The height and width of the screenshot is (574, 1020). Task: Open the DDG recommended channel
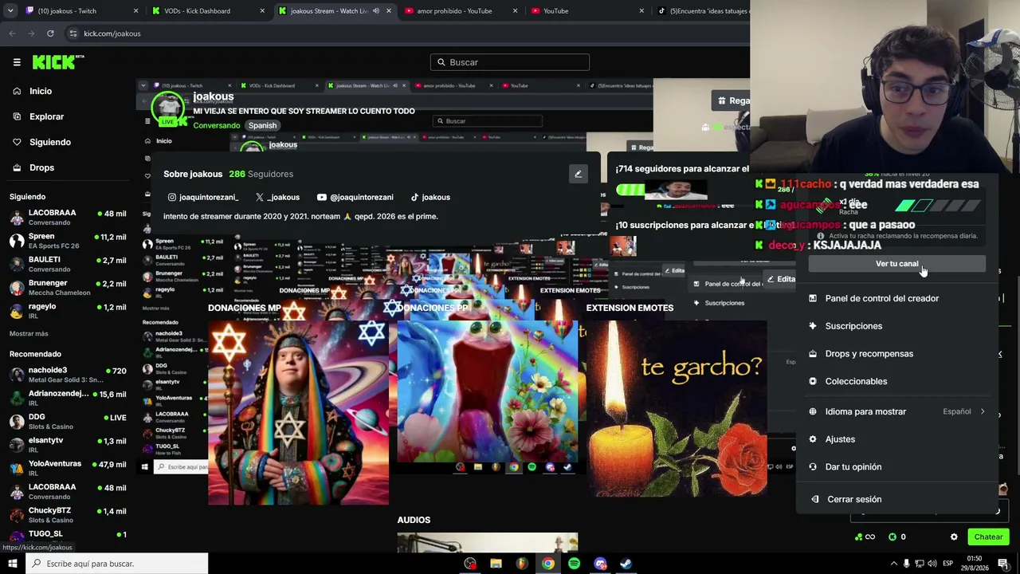tap(68, 421)
